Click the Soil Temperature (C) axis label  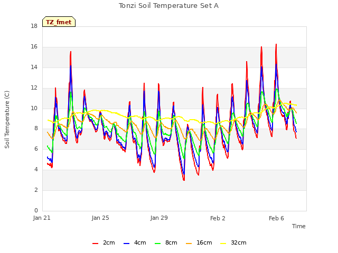7,120
